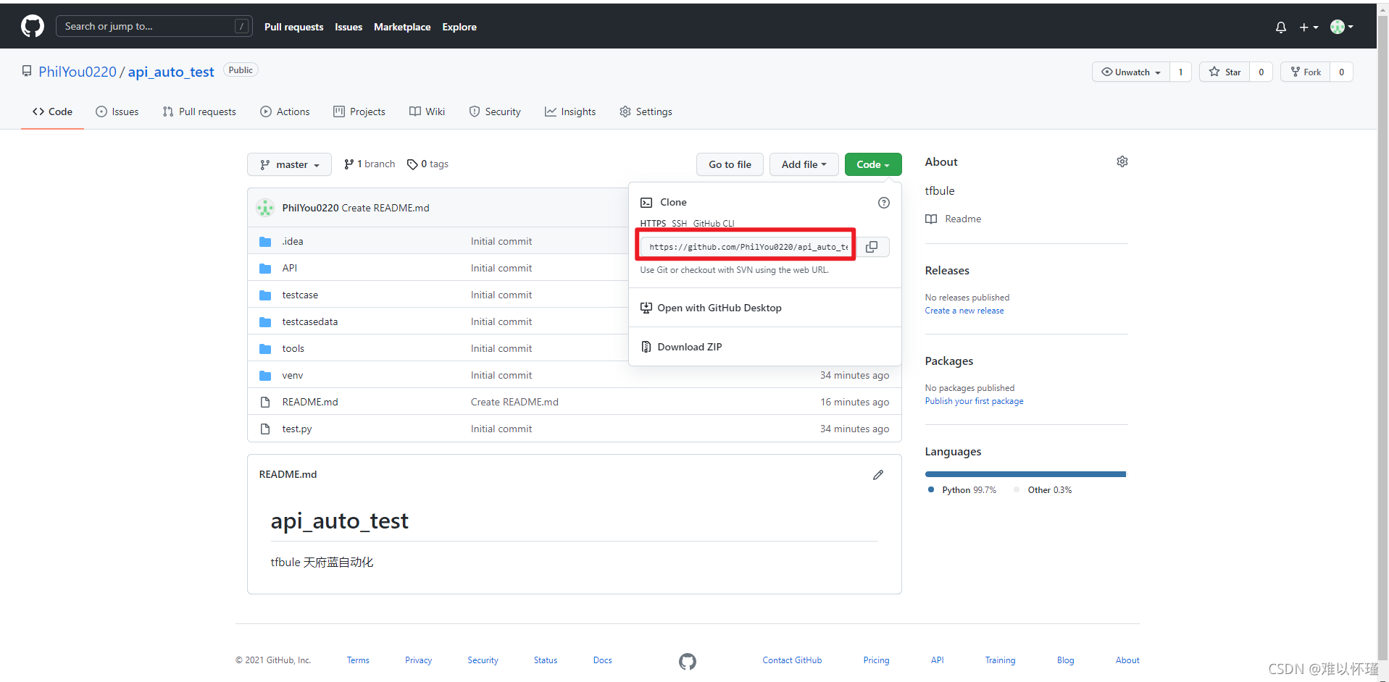Switch to the Code tab
Screen dimensions: 1389x682
(x=52, y=111)
